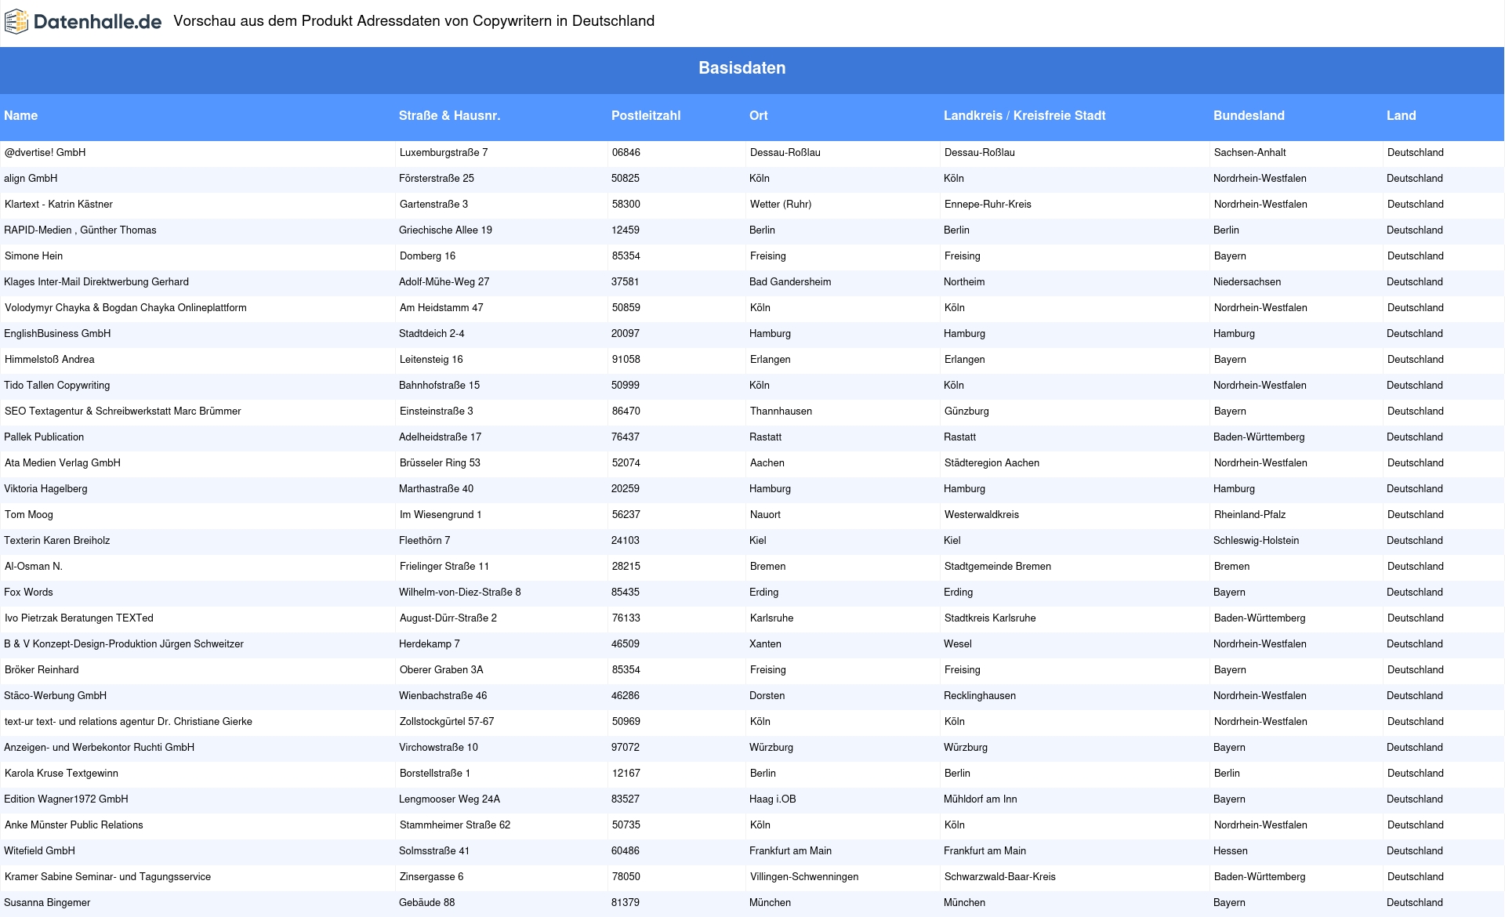Click postal code 06846
This screenshot has height=917, width=1505.
(626, 153)
